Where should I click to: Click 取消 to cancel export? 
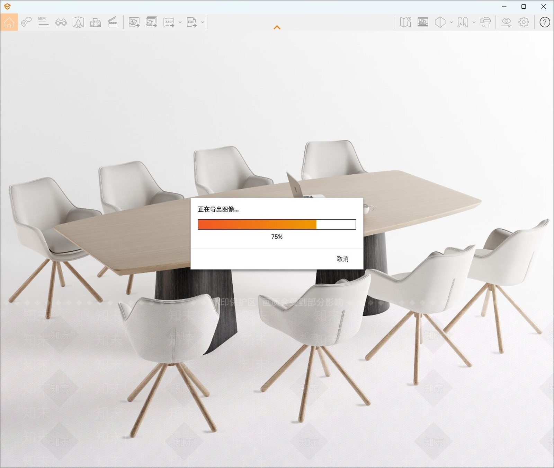[x=342, y=259]
